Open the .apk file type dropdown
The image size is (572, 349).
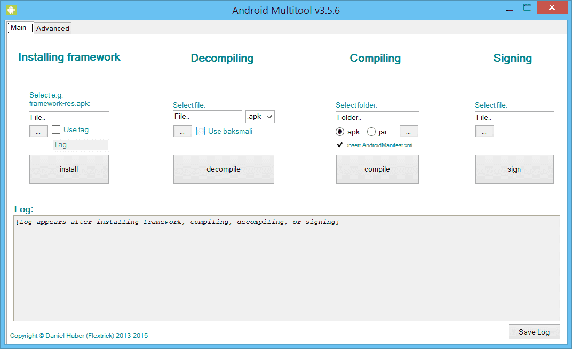point(260,117)
